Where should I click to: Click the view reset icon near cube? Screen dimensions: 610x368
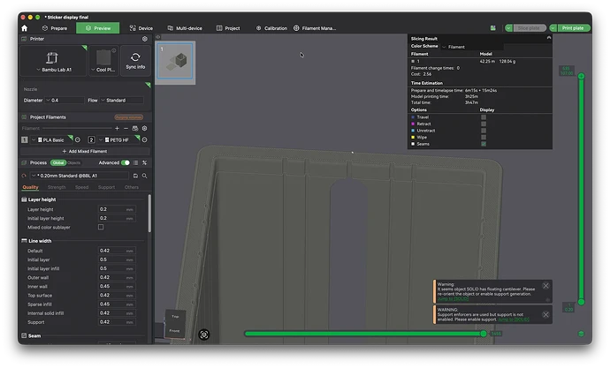click(204, 334)
